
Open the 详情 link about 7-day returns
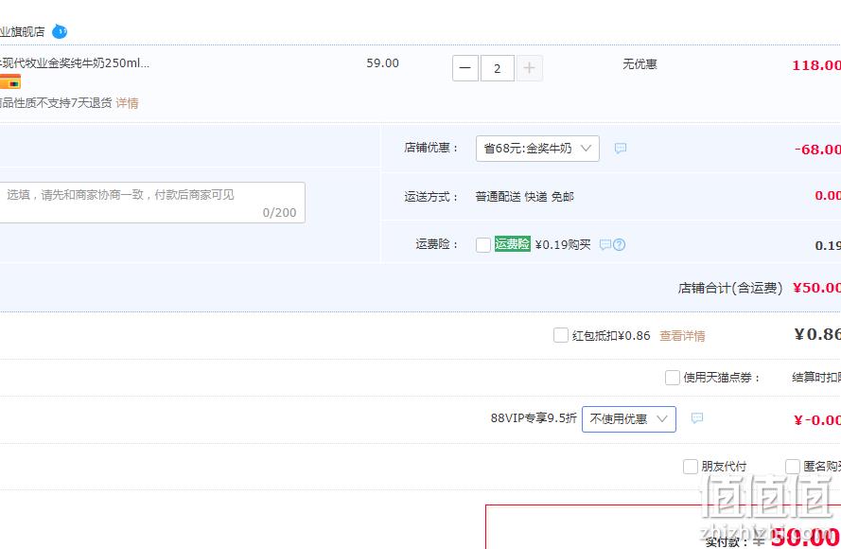127,103
